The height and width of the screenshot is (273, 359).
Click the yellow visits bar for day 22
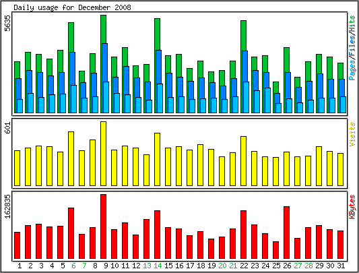click(243, 161)
